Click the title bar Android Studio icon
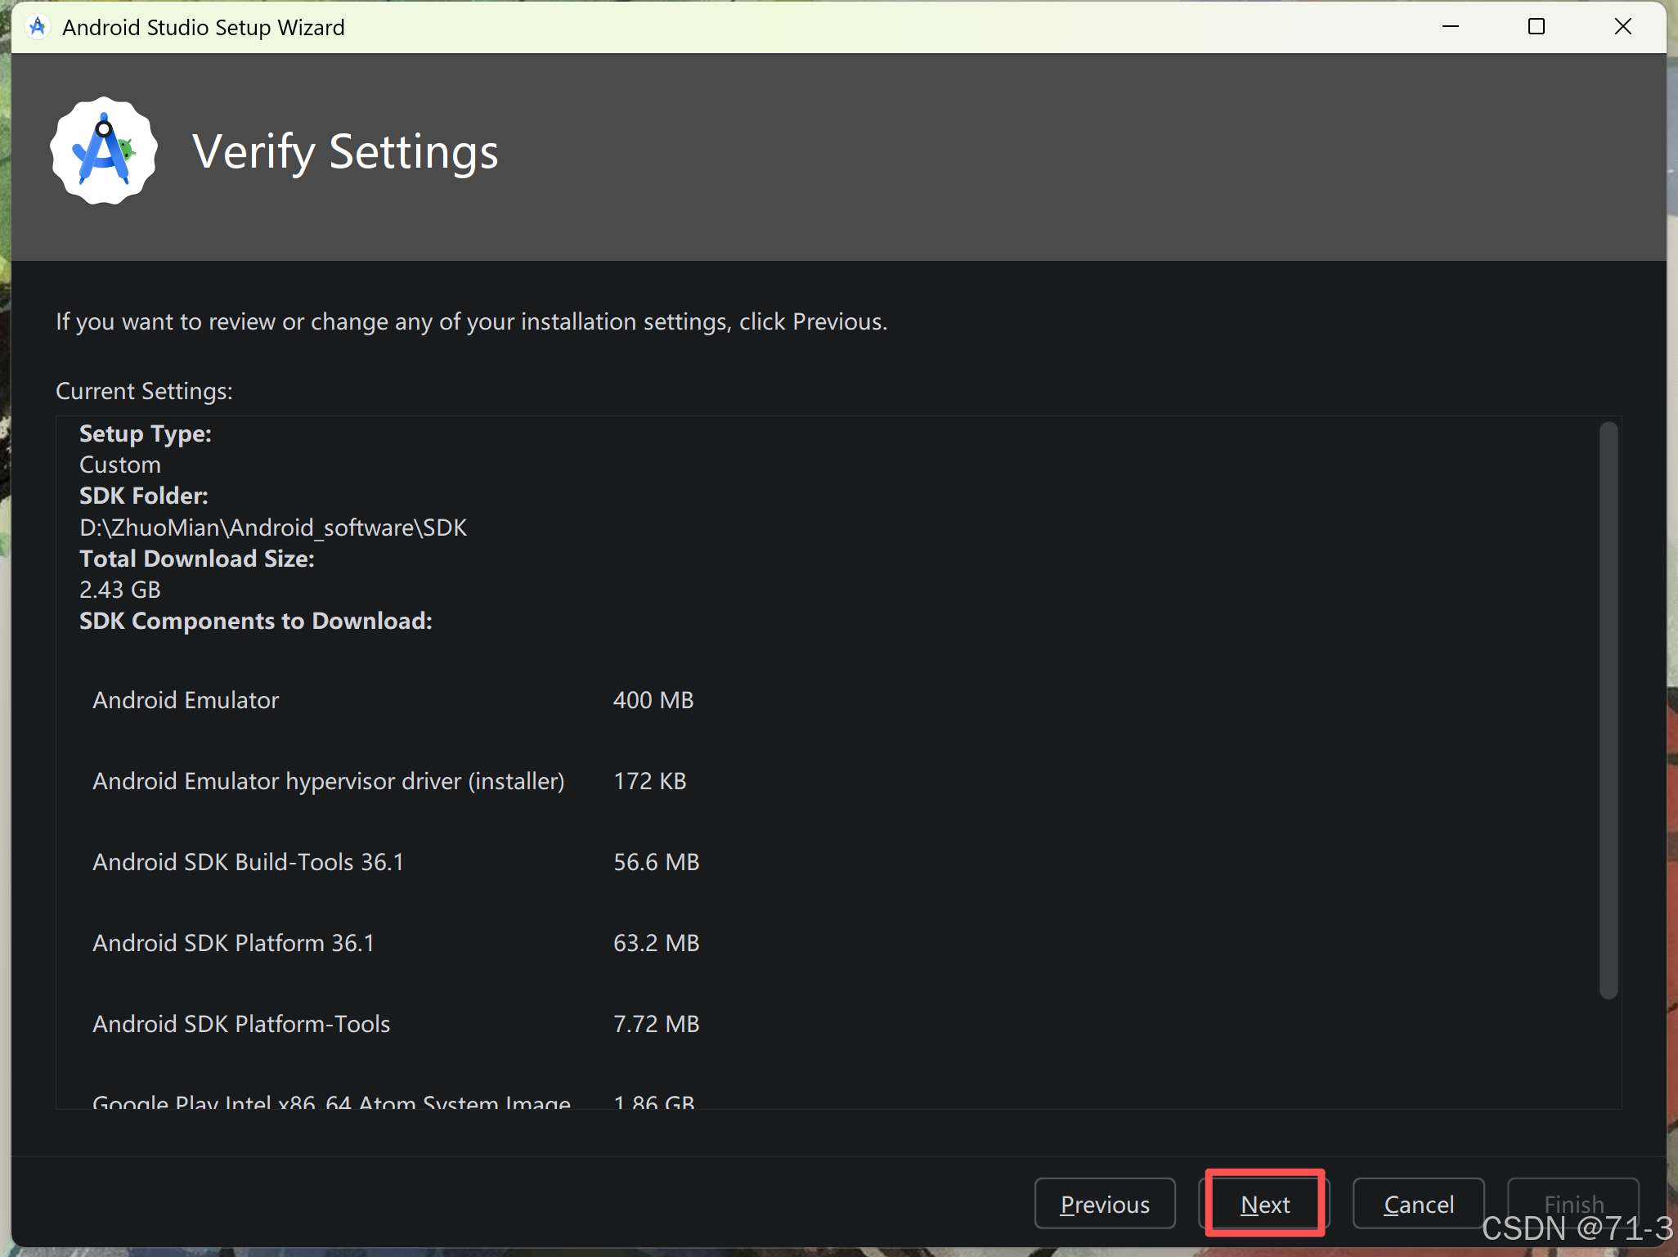Viewport: 1678px width, 1257px height. [x=37, y=27]
